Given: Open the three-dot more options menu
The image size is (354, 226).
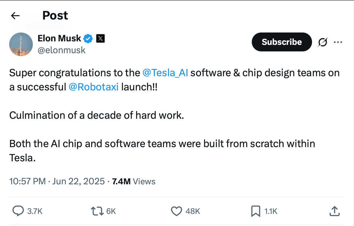Looking at the screenshot, I should tap(338, 42).
